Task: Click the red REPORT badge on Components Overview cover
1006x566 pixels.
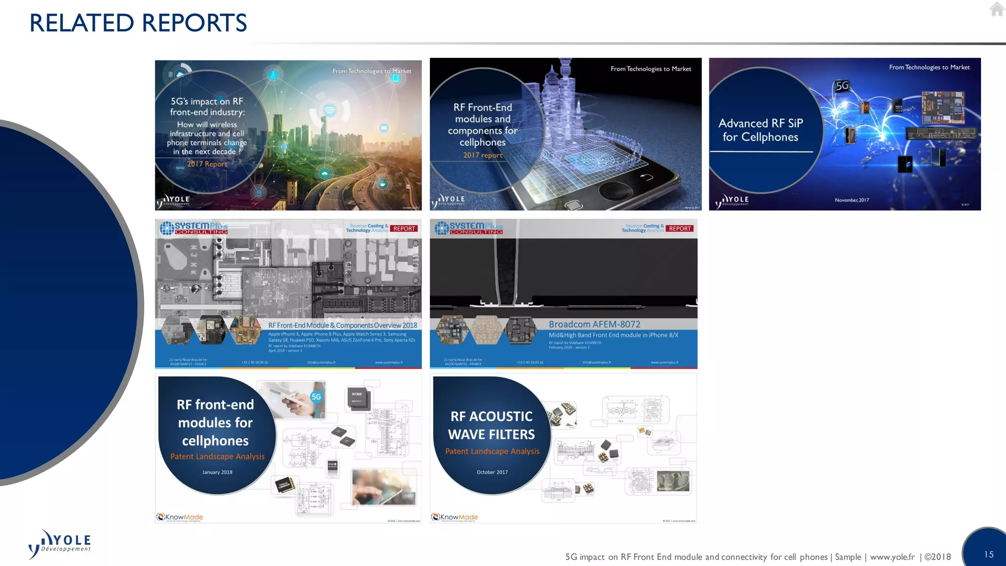Action: click(x=404, y=228)
